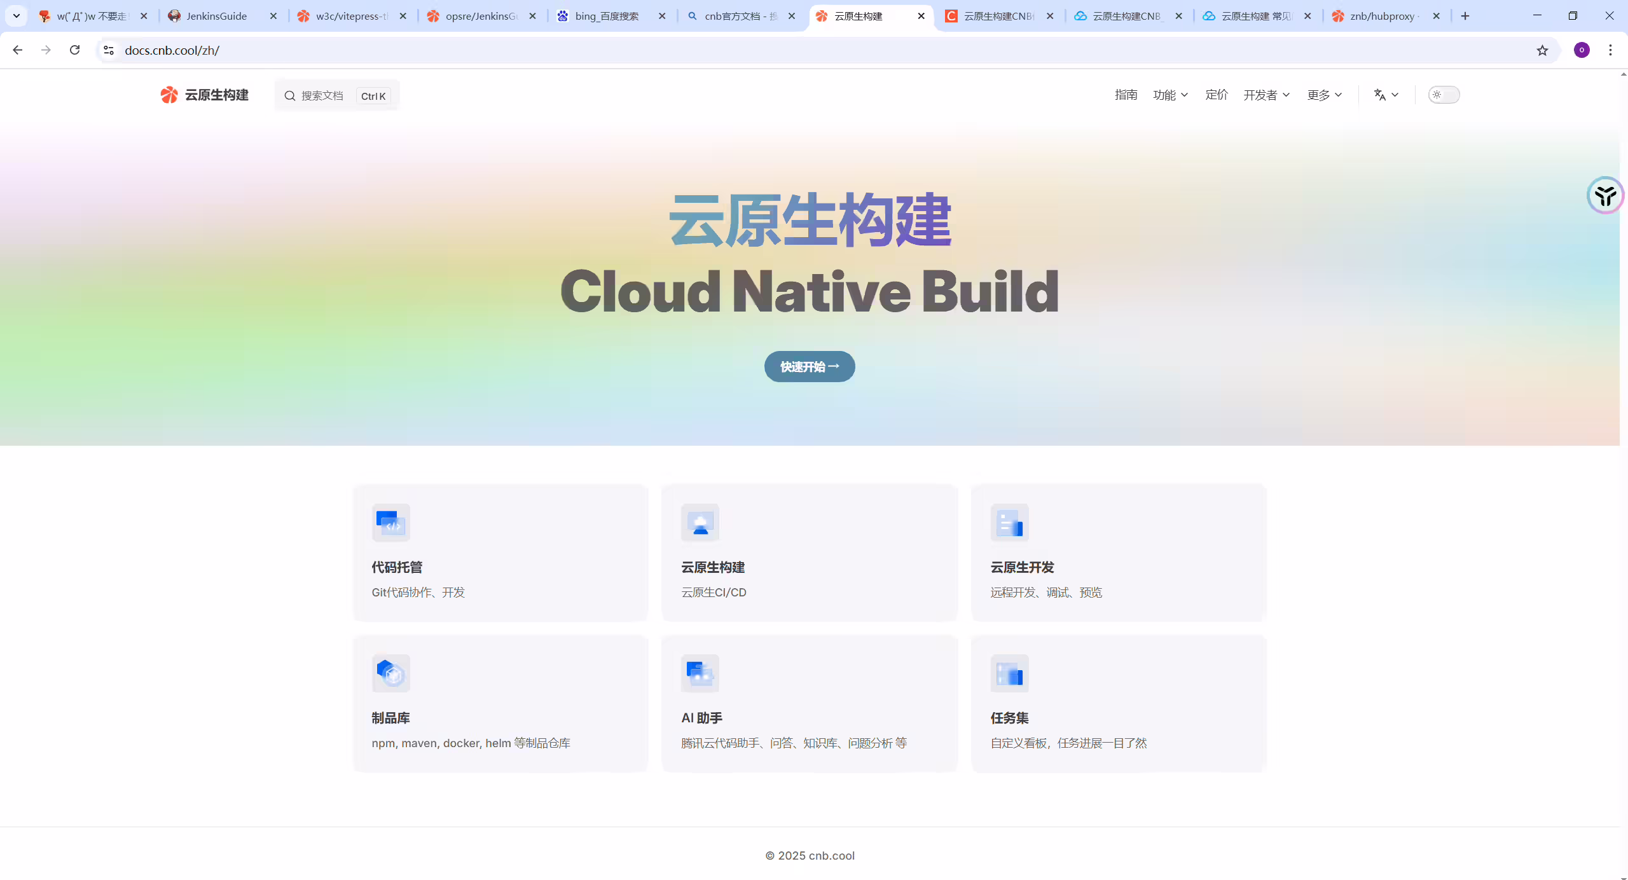View site information icon in address bar
1628x880 pixels.
(x=109, y=50)
